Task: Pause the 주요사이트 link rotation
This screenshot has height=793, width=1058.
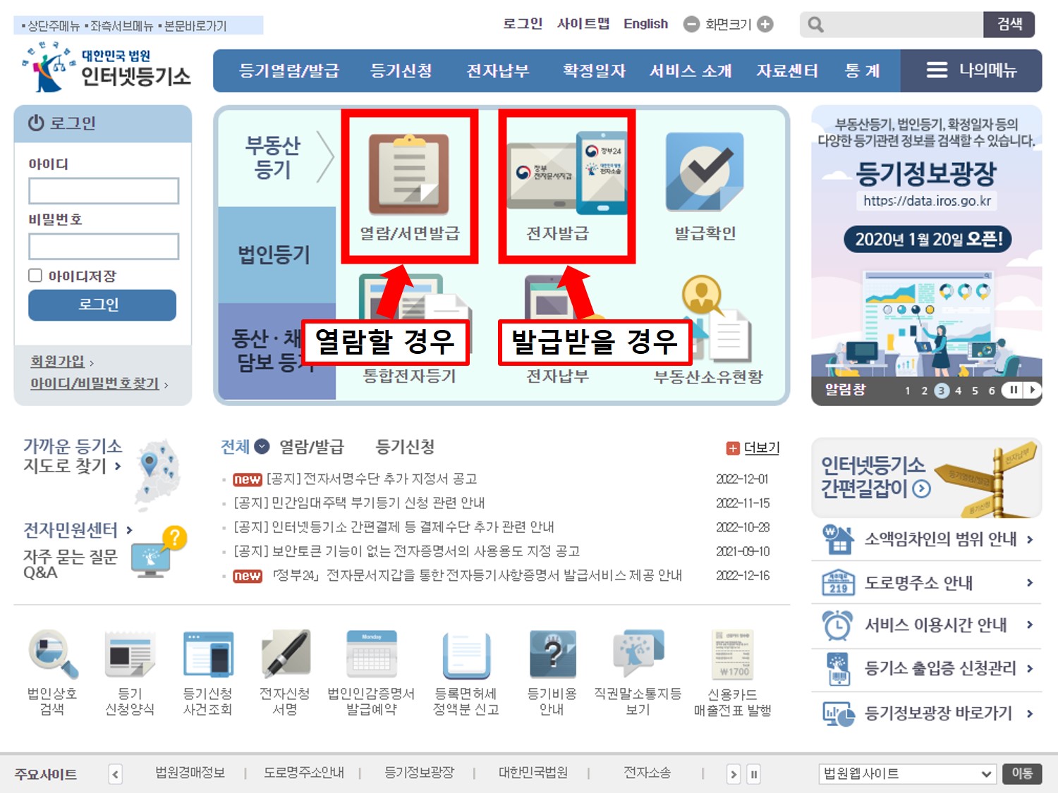Action: click(x=754, y=773)
